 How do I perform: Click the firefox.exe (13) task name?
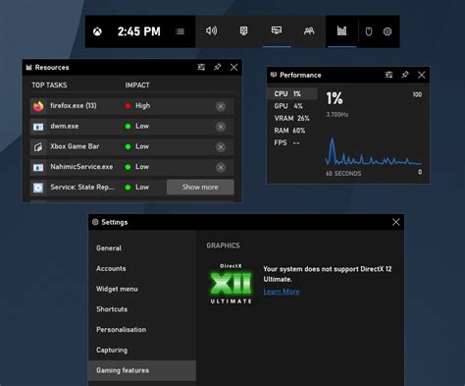click(x=74, y=106)
